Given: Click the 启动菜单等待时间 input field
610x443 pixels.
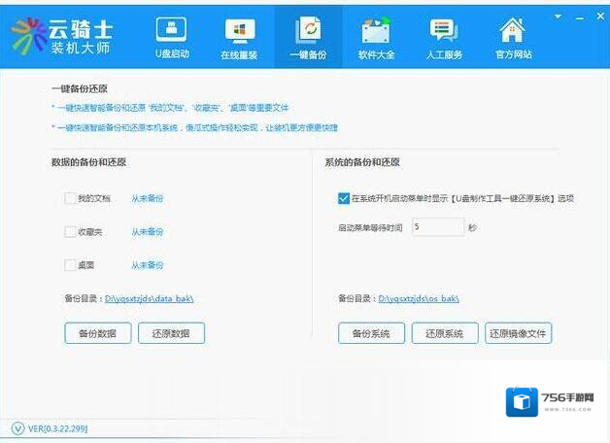Looking at the screenshot, I should click(437, 227).
